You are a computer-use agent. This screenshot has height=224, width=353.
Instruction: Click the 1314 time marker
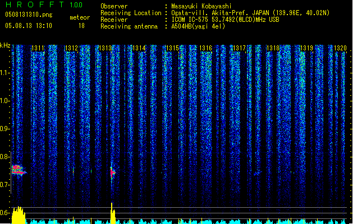(x=139, y=48)
